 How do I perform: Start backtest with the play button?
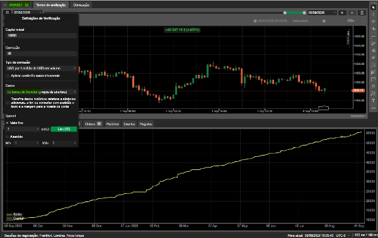[x=342, y=13]
